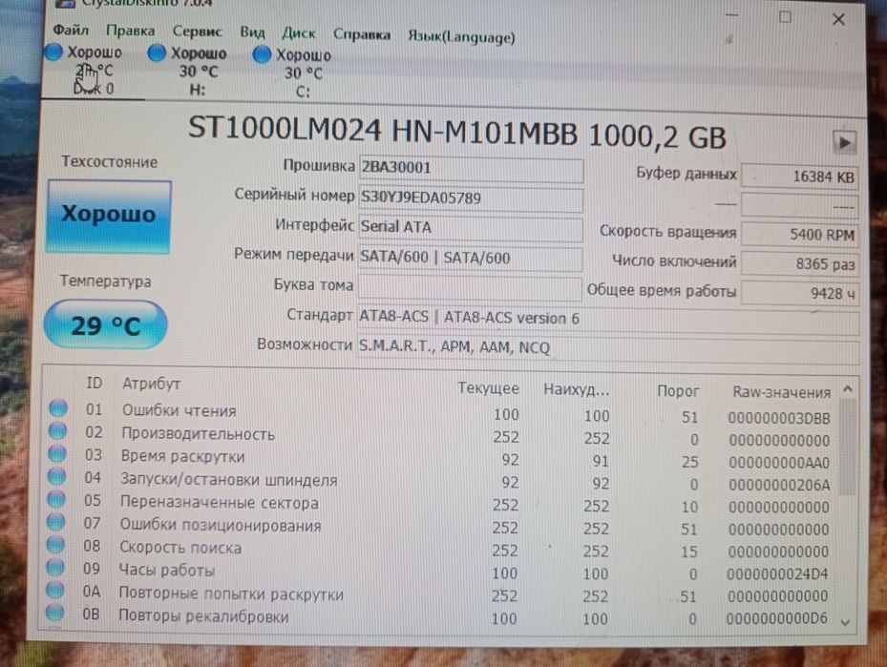Click the disk model title ST1000LM024
887x667 pixels.
(x=456, y=134)
